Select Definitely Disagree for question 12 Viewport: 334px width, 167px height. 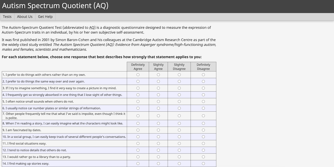203,150
